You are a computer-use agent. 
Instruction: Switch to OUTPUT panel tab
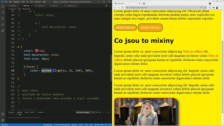coord(20,112)
